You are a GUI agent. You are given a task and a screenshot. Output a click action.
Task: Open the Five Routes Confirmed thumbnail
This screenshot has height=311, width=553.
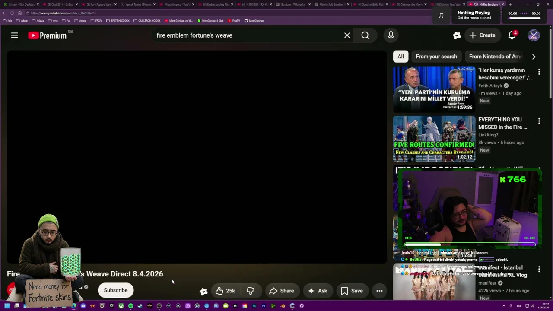pyautogui.click(x=434, y=139)
